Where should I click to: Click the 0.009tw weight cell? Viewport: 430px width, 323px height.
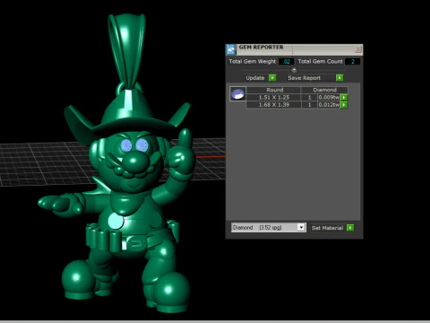click(x=329, y=98)
